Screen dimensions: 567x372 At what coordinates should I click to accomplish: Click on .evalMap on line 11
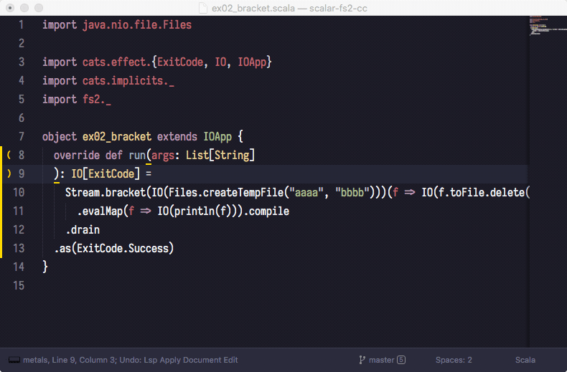coord(100,211)
